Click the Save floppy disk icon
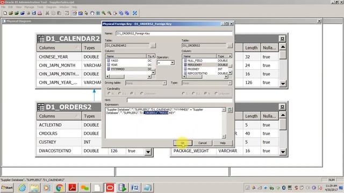344x193 pixels. click(x=34, y=13)
